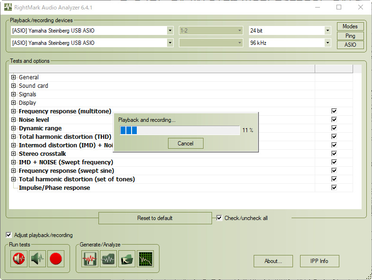Minimize the RightMark Audio Analyzer window

(x=318, y=7)
